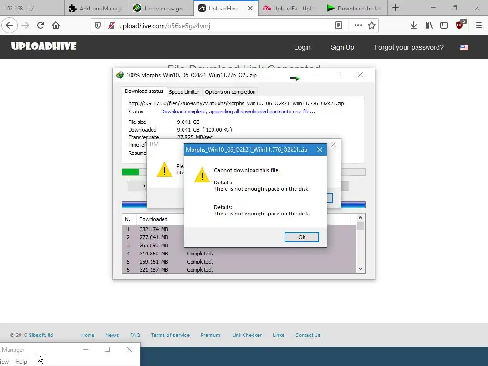Open Terms of service footer link

[170, 335]
